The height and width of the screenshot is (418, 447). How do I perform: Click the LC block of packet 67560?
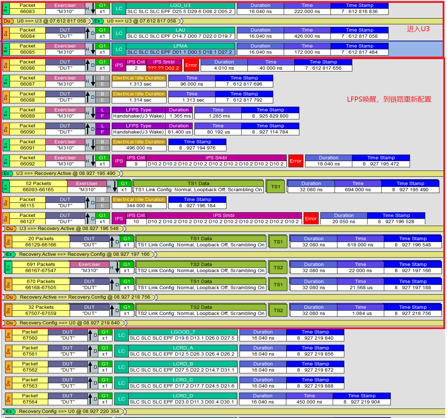(121, 335)
